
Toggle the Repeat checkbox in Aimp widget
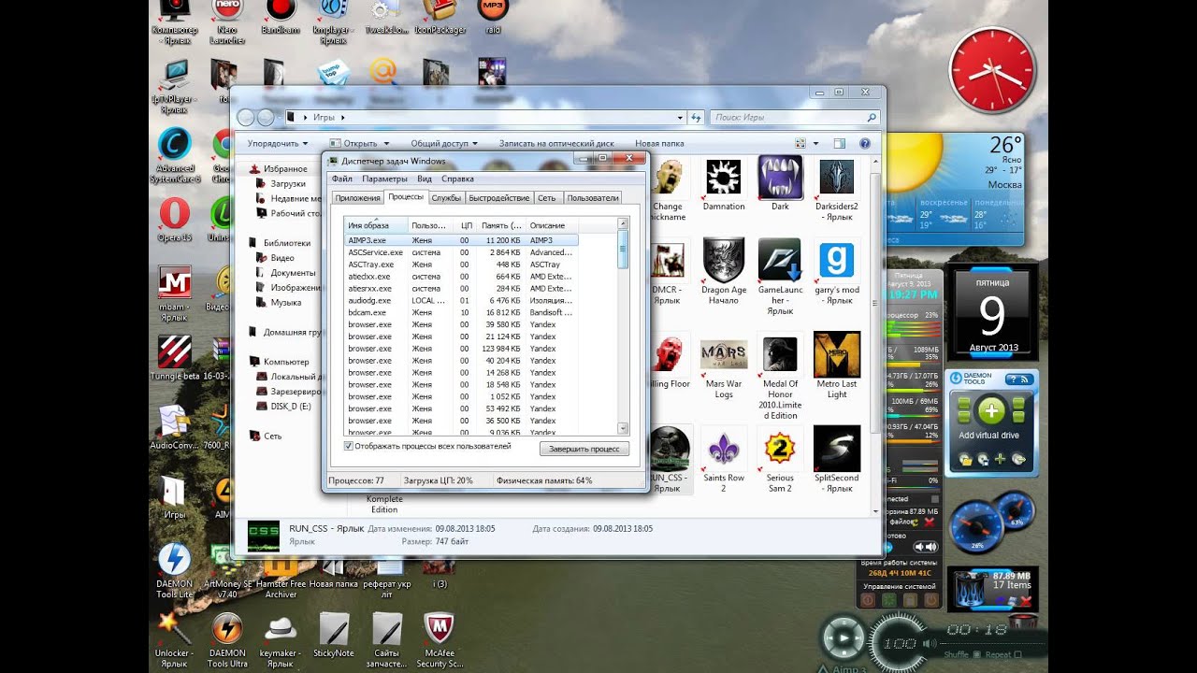1019,655
